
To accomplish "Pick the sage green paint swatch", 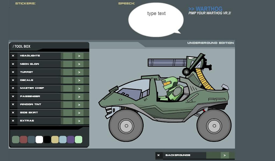I will (x=15, y=140).
